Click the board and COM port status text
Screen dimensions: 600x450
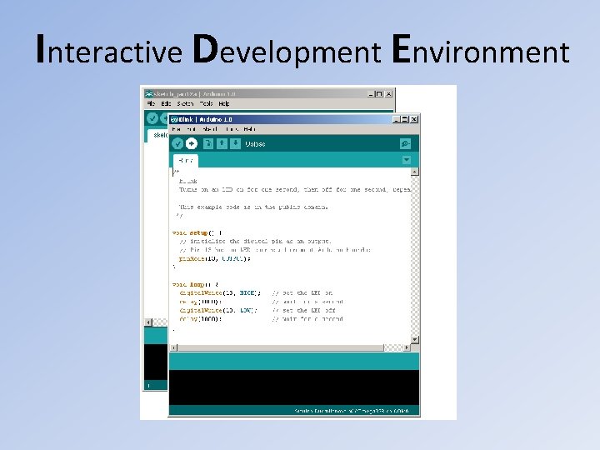(x=352, y=411)
